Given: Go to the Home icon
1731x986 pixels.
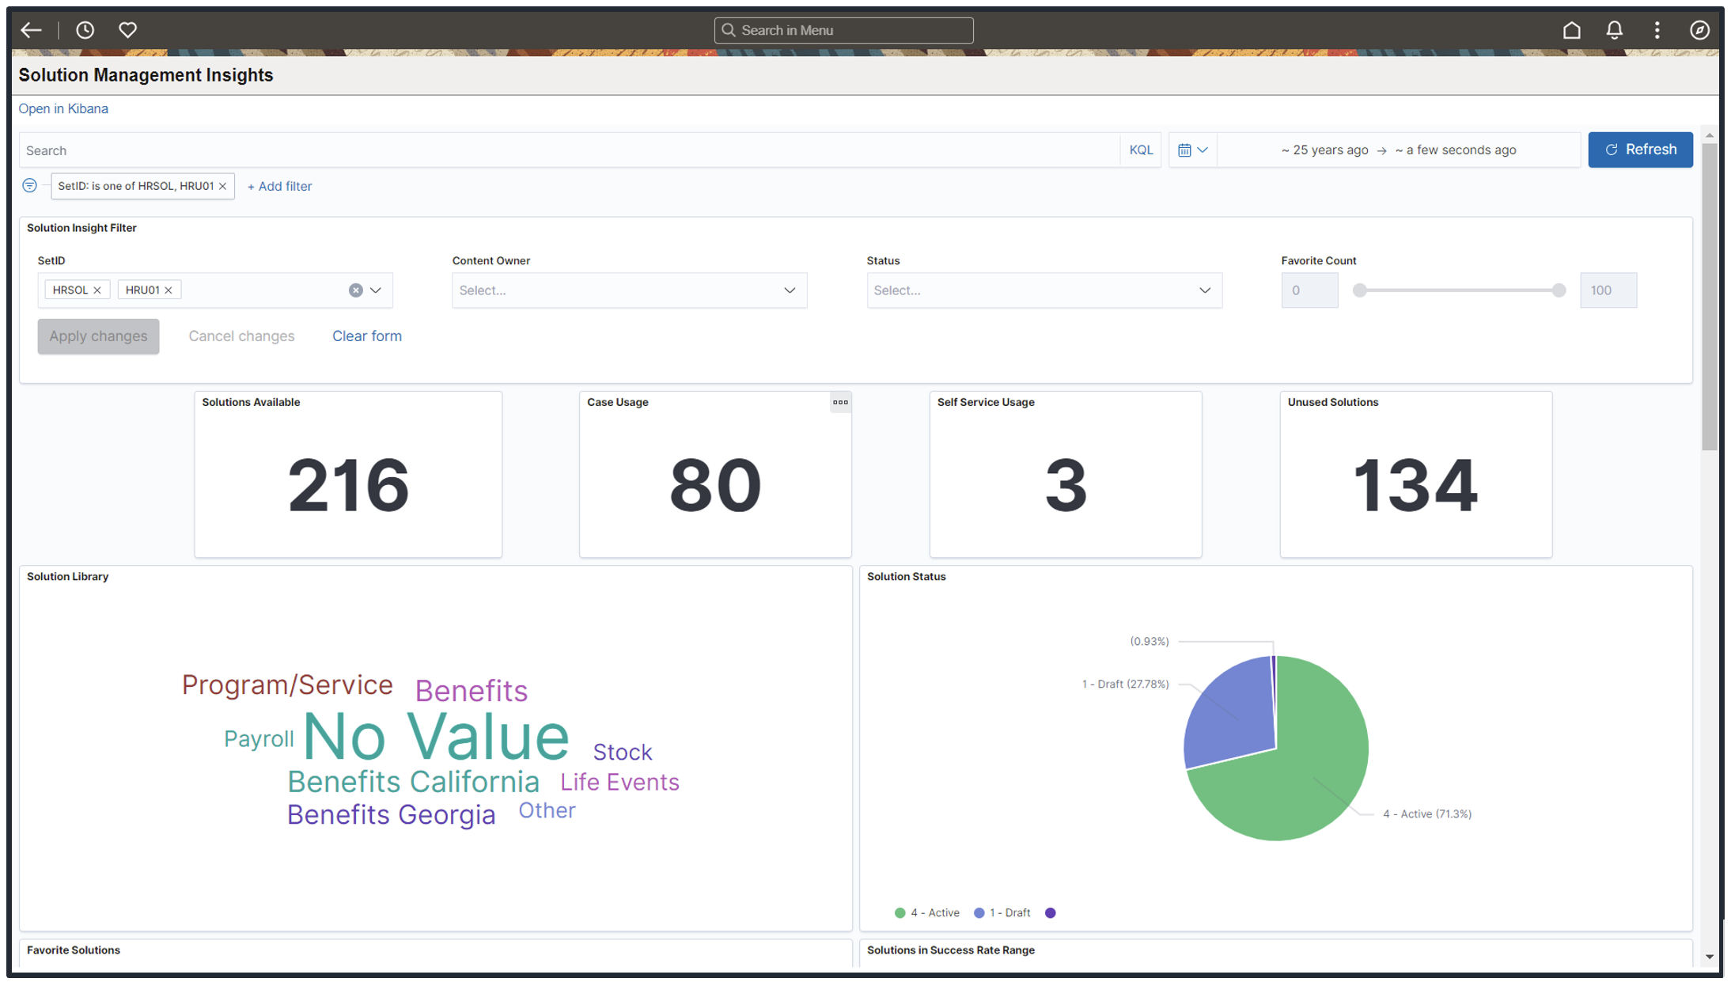Looking at the screenshot, I should (x=1572, y=30).
